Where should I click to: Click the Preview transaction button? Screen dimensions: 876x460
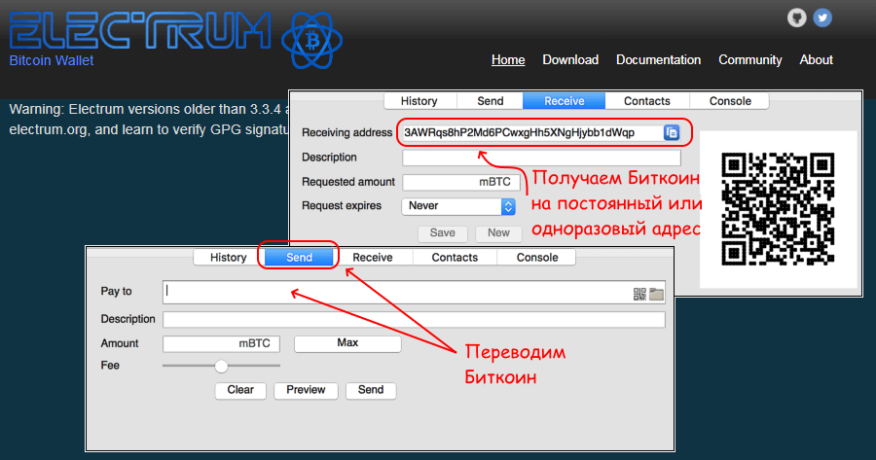(x=306, y=390)
